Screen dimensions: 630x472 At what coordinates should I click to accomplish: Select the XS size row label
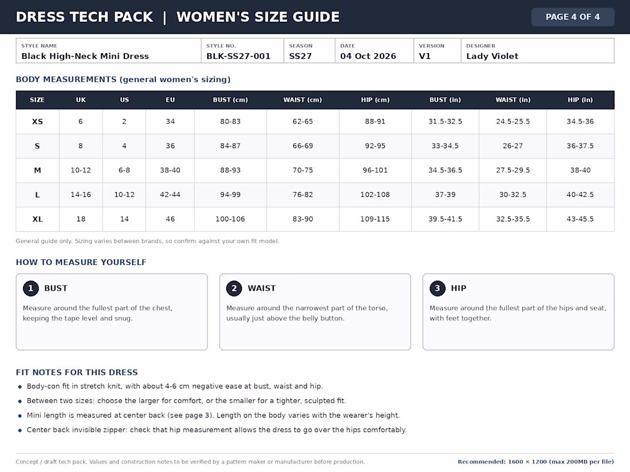[x=37, y=122]
